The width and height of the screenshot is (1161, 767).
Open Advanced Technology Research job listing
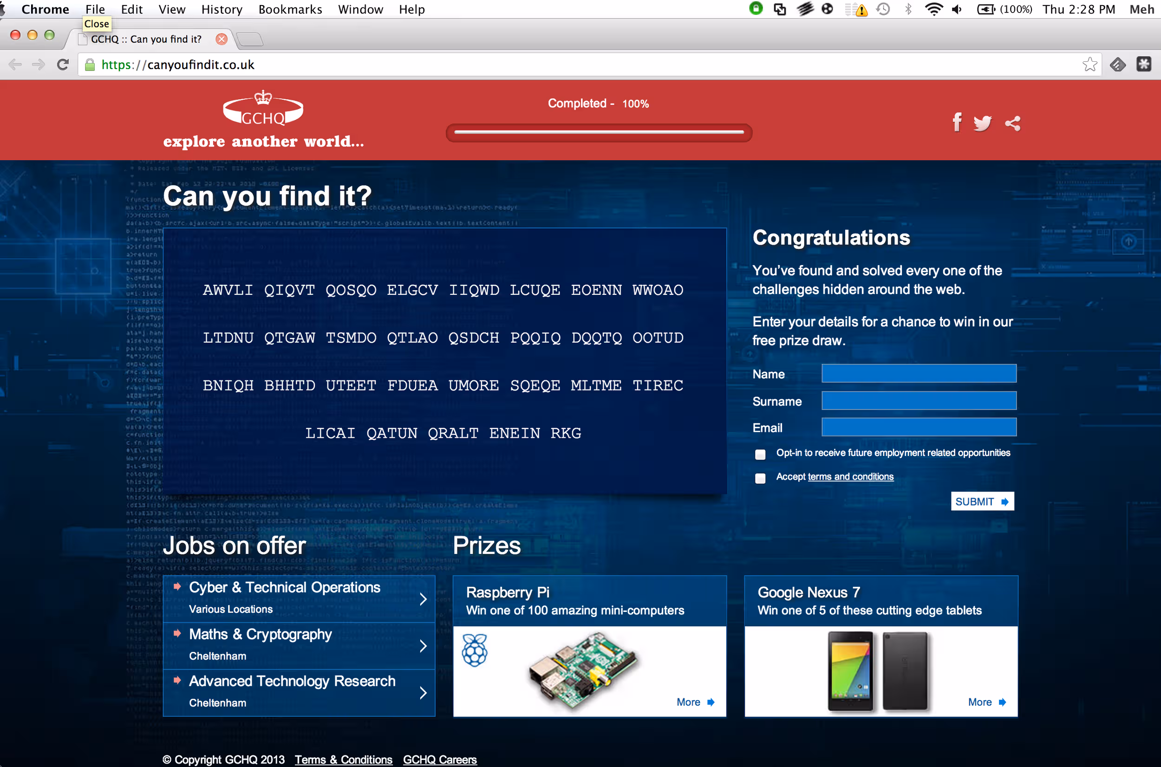[299, 693]
